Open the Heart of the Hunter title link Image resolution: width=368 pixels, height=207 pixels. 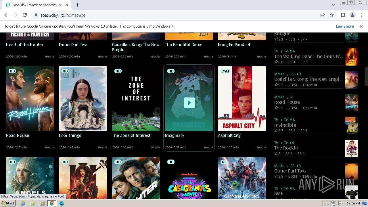[x=24, y=45]
